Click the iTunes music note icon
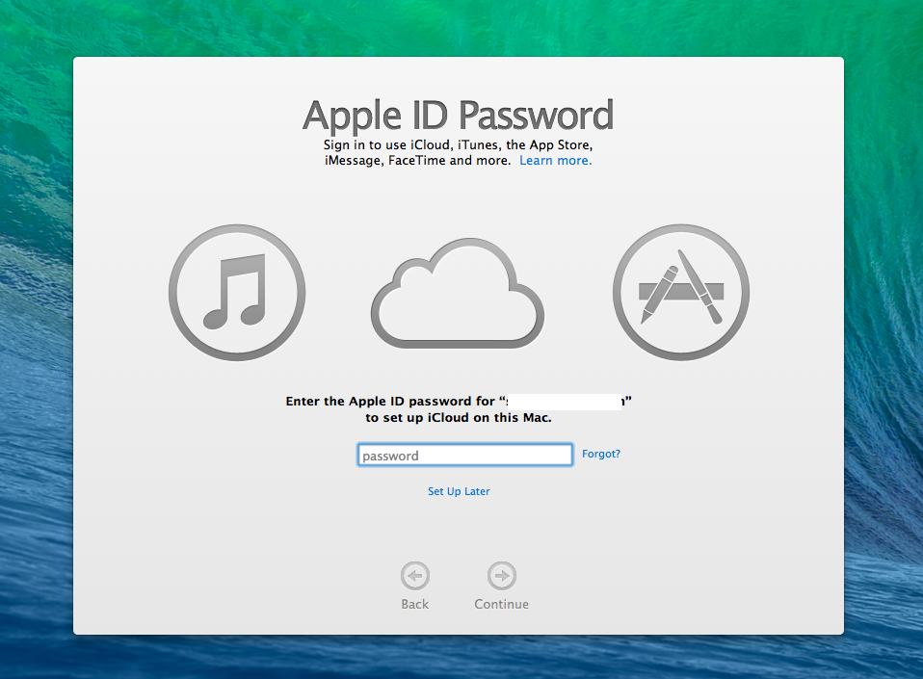This screenshot has width=923, height=679. tap(237, 293)
